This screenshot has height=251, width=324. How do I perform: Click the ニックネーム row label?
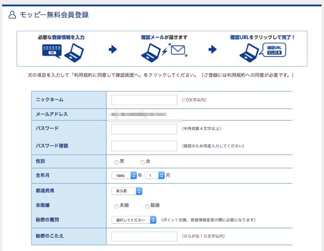point(49,99)
